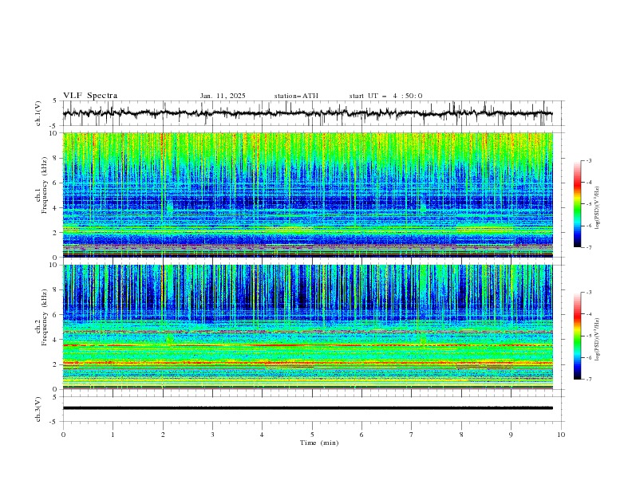The width and height of the screenshot is (632, 488).
Task: Click the ch.1 color bar log(PSD) label
Action: pyautogui.click(x=597, y=208)
